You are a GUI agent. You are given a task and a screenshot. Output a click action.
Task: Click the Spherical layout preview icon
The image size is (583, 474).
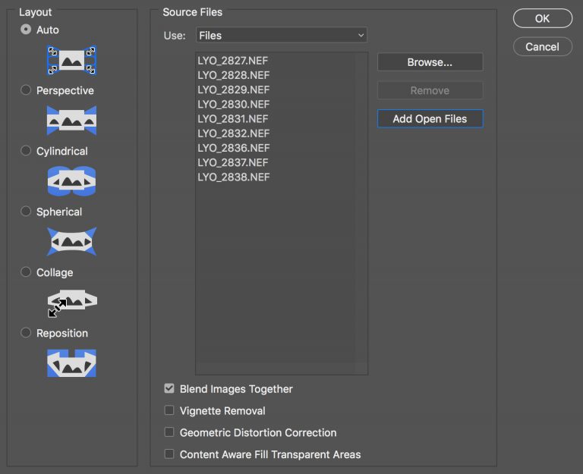click(x=72, y=242)
